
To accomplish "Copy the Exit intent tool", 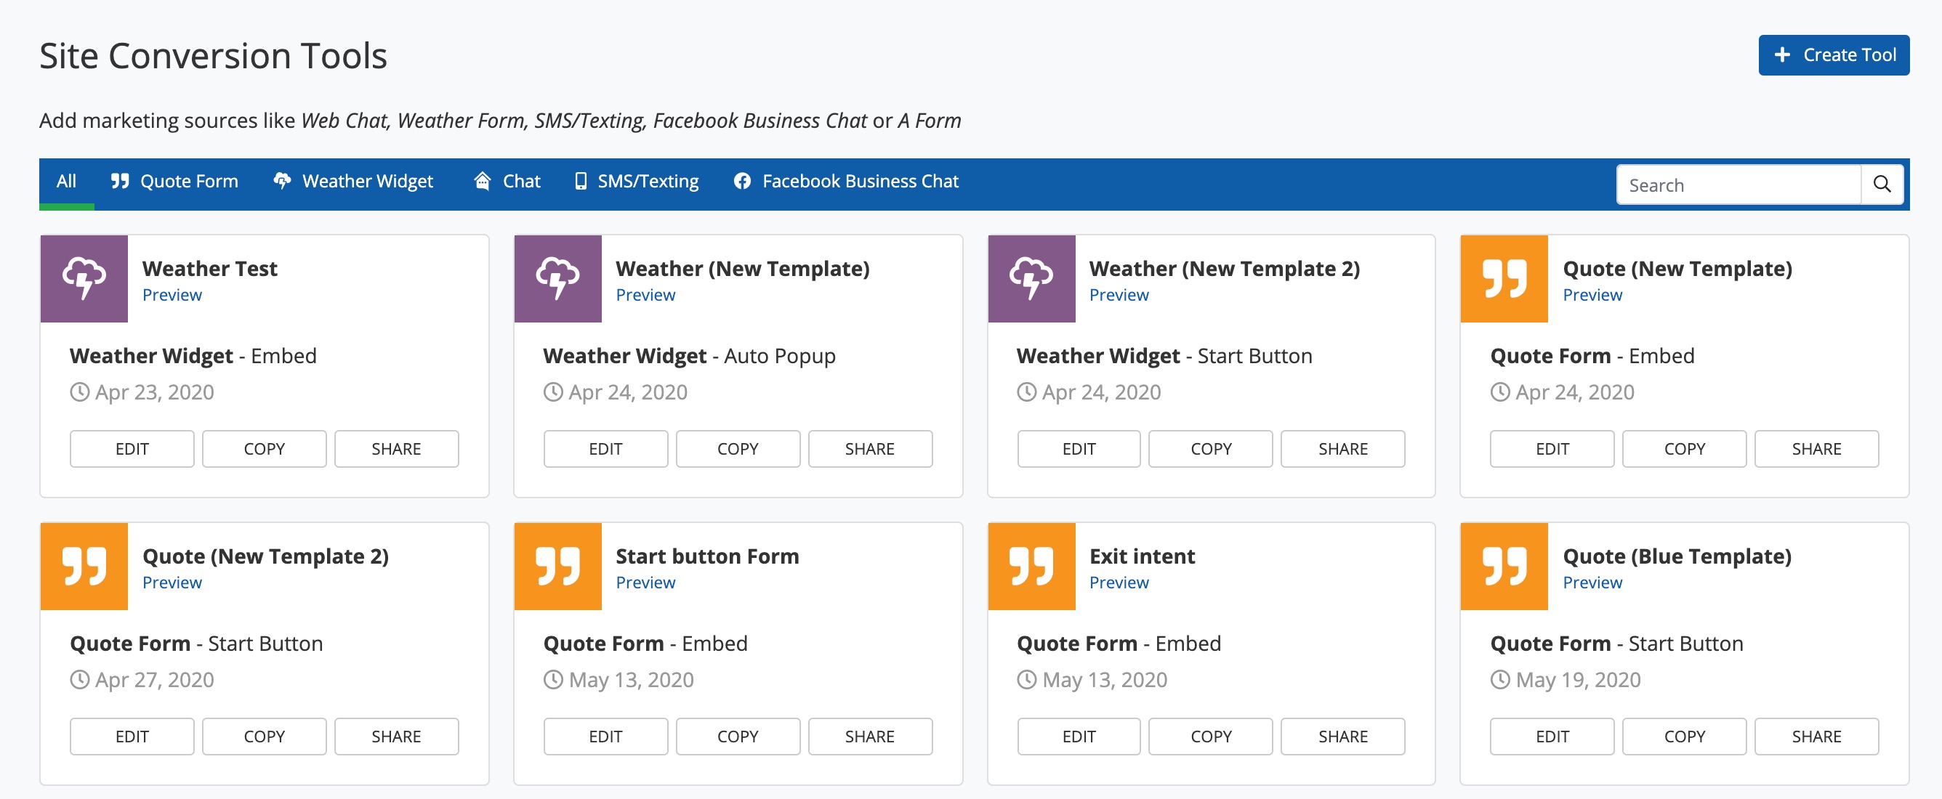I will 1210,737.
